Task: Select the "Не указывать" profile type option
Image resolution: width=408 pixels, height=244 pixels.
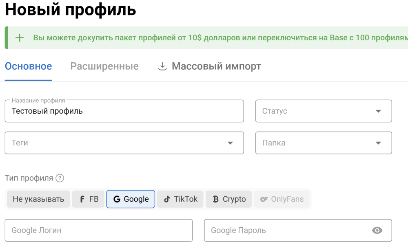Action: pyautogui.click(x=38, y=199)
